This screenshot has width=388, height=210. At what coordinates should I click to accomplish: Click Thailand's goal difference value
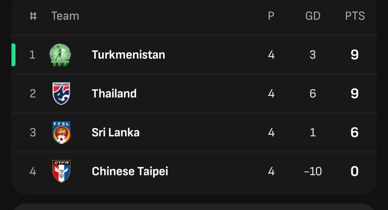coord(313,93)
